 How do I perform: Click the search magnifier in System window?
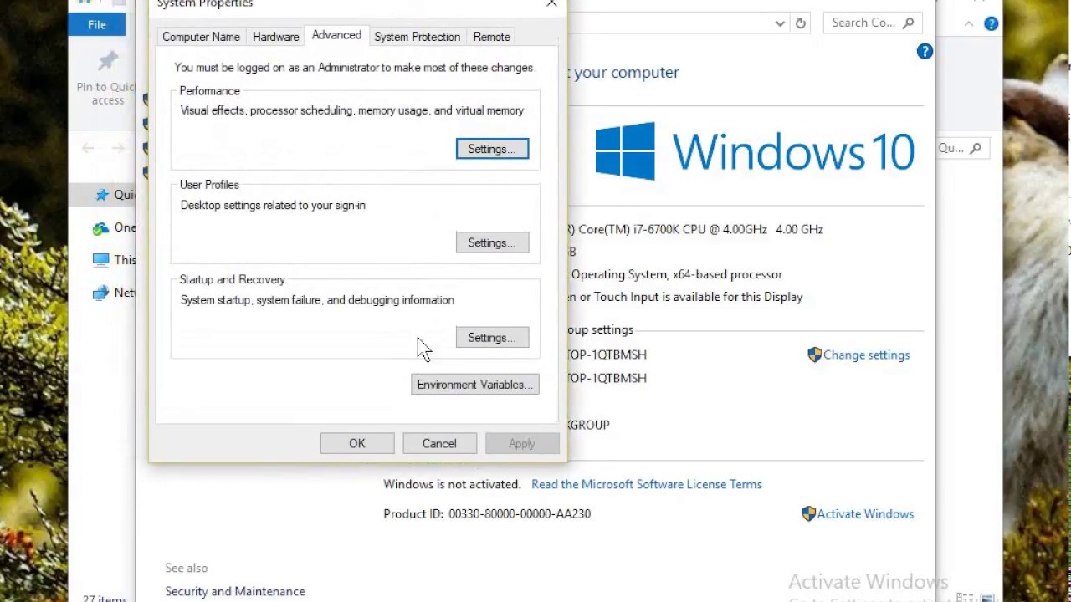point(909,23)
